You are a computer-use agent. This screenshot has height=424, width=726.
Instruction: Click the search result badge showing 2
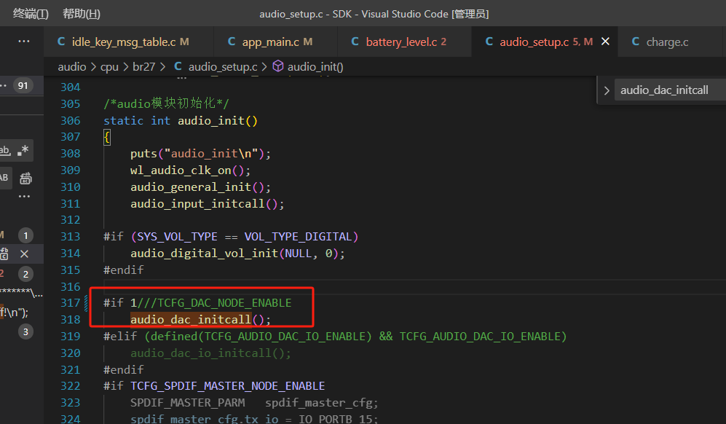(25, 275)
